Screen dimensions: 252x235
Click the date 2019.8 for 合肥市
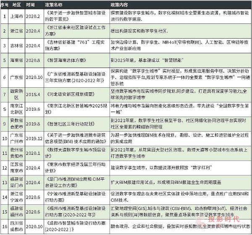[33, 124]
